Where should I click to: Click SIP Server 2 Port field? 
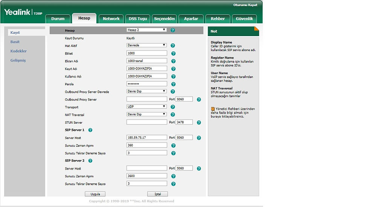coord(184,168)
